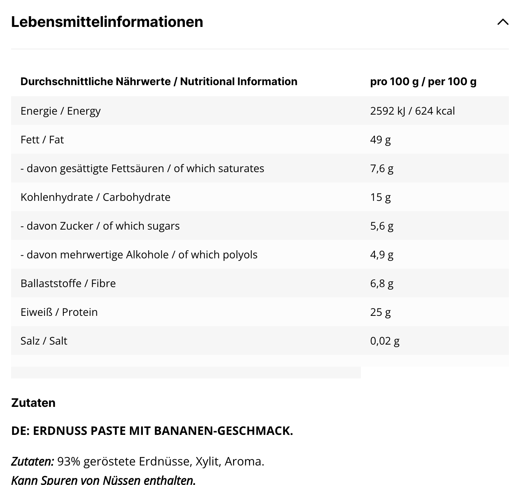Click the davon Zucker row label
Viewport: 531px width, 485px height.
point(100,226)
